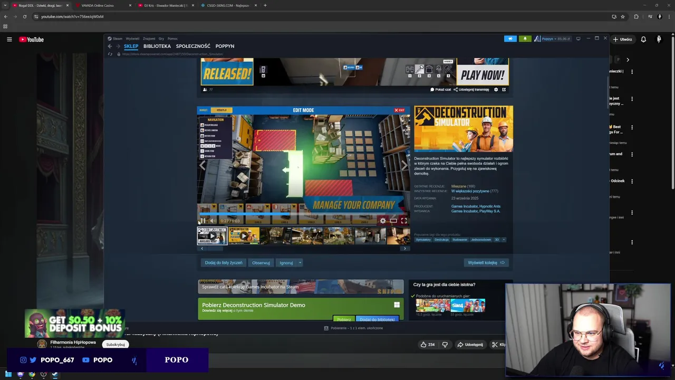Screen dimensions: 675x380
Task: Select second trailer thumbnail with yellow banner
Action: pyautogui.click(x=244, y=236)
